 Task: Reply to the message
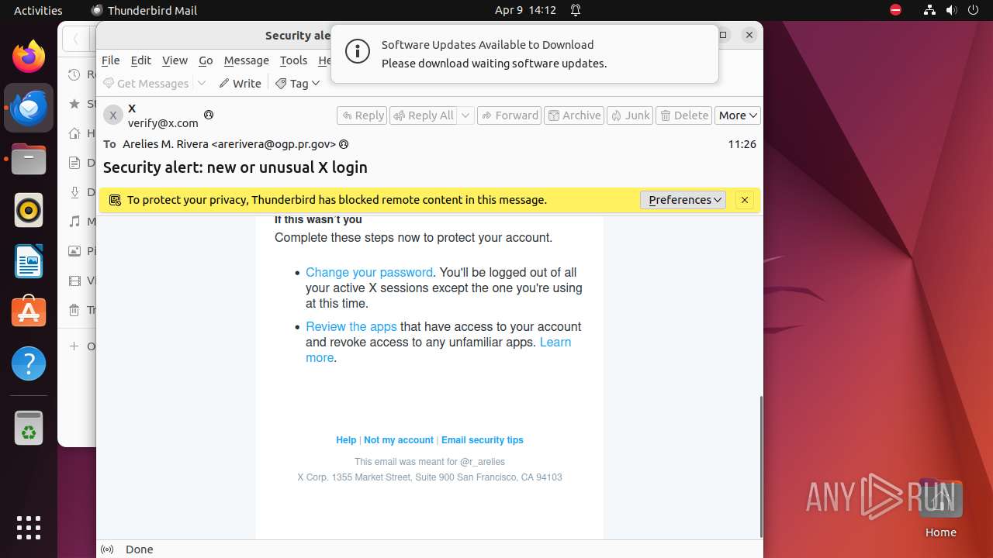tap(362, 115)
